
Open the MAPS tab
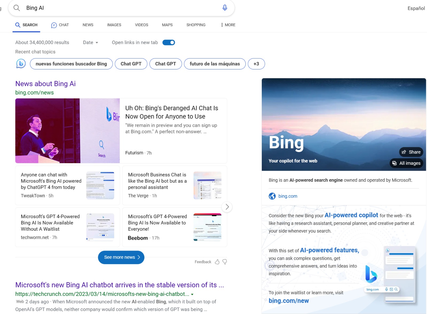click(167, 25)
